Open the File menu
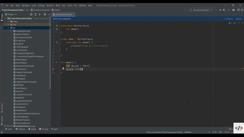 click(x=7, y=5)
